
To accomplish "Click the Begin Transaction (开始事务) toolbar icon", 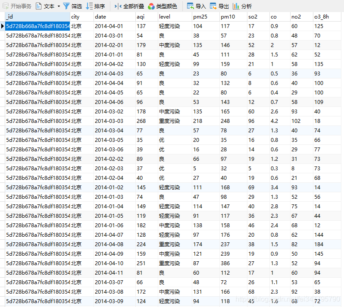I will [6, 6].
